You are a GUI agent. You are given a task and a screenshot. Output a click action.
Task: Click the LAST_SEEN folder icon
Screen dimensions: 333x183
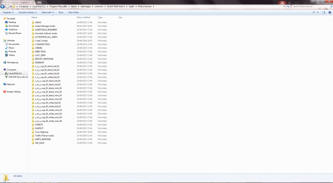[x=33, y=55]
